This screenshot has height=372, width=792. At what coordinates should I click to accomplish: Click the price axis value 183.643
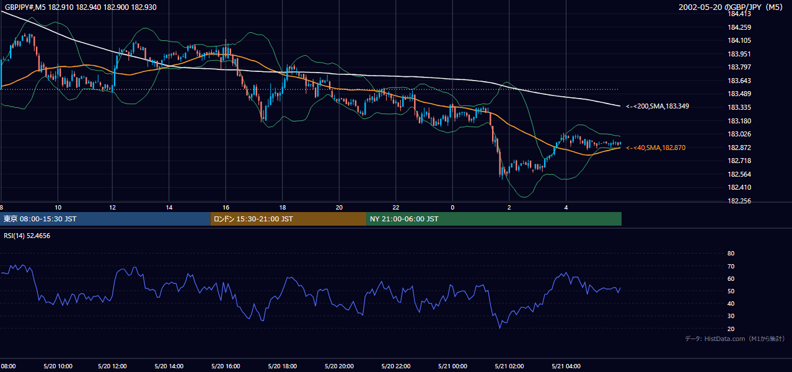(x=739, y=81)
